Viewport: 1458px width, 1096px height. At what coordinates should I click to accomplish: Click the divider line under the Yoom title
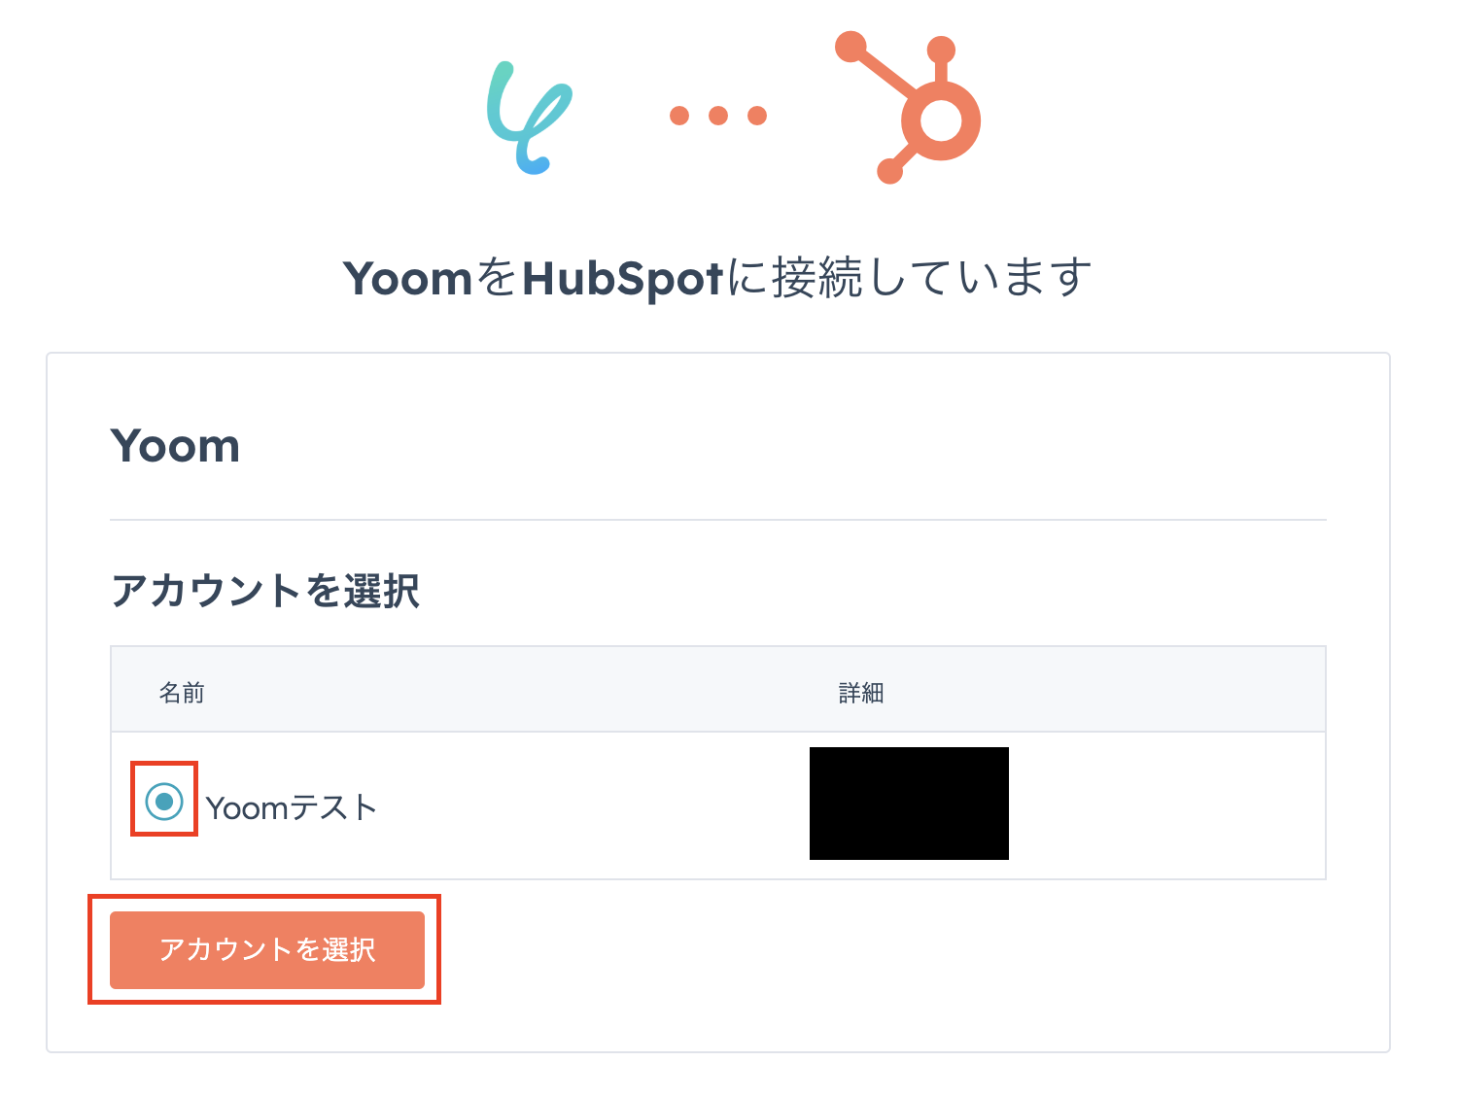[717, 520]
